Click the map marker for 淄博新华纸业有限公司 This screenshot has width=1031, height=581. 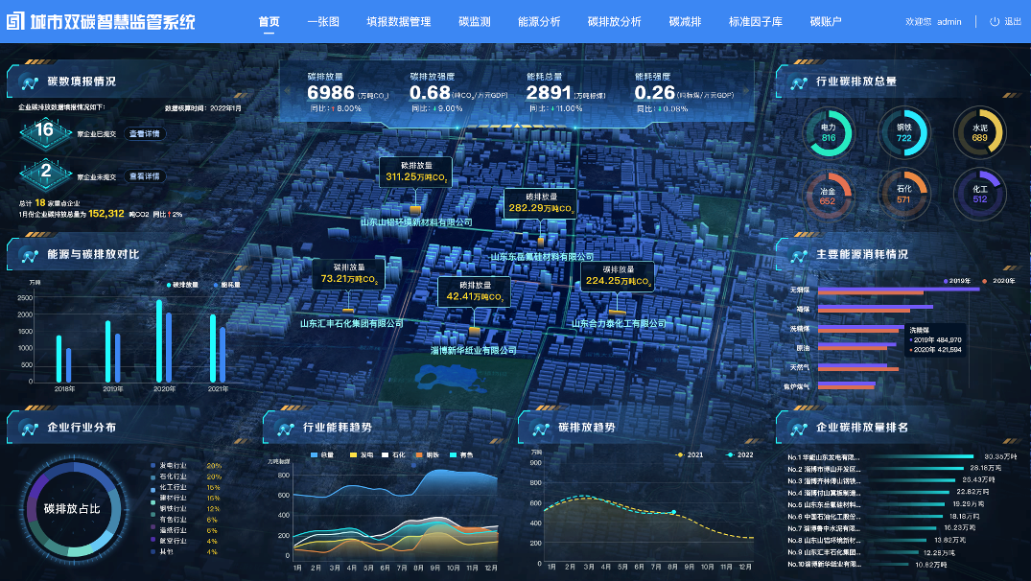point(474,331)
